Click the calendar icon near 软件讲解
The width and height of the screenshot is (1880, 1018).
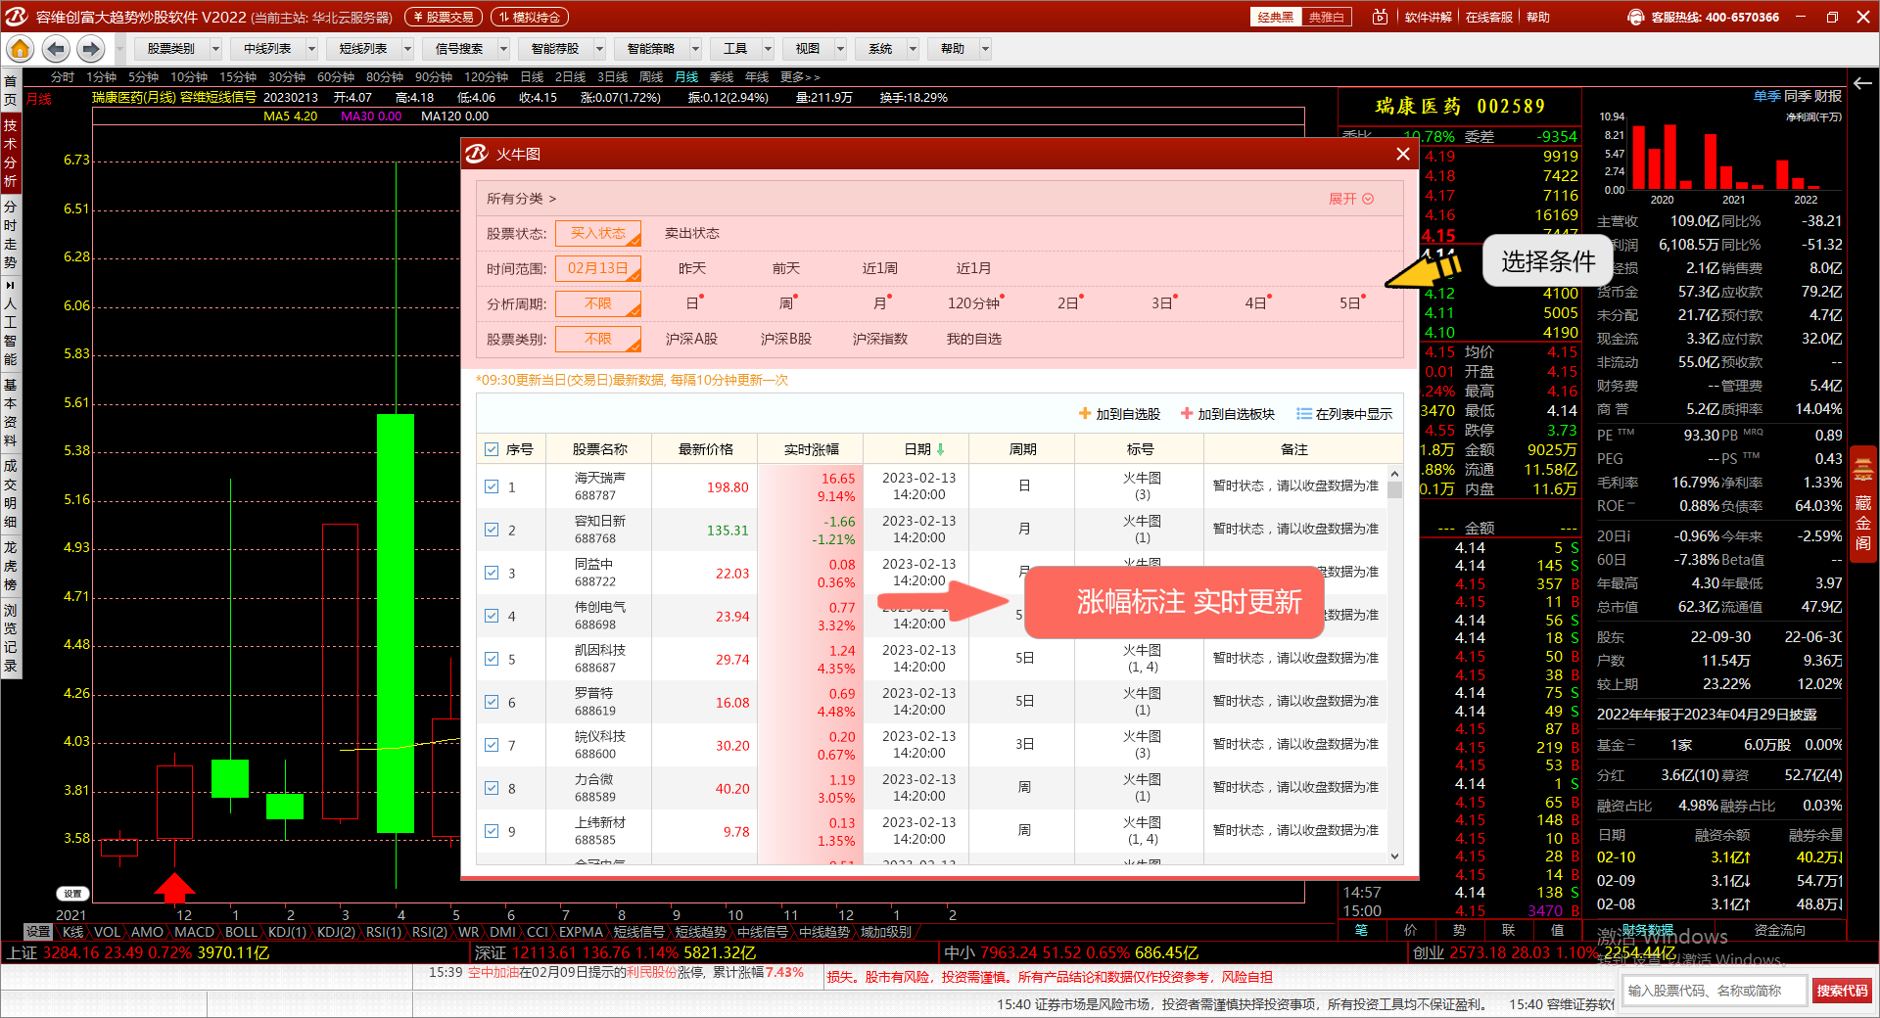(x=1380, y=17)
